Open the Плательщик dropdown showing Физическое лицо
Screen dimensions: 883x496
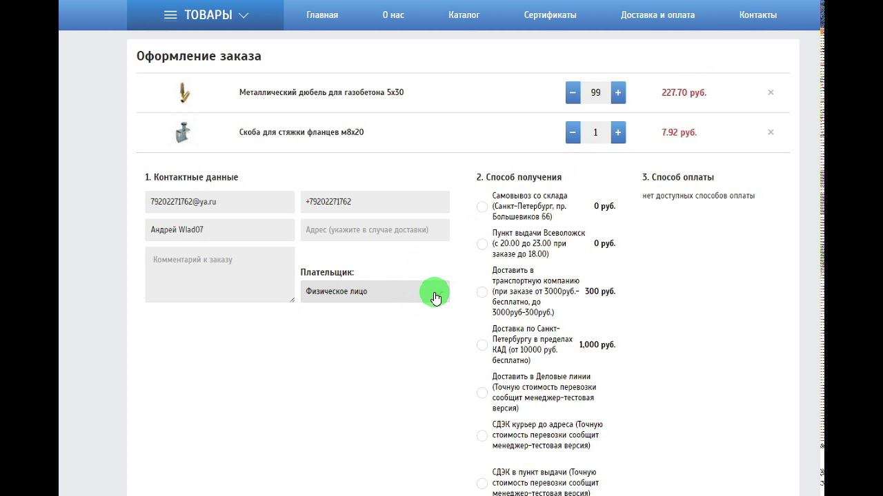click(375, 291)
